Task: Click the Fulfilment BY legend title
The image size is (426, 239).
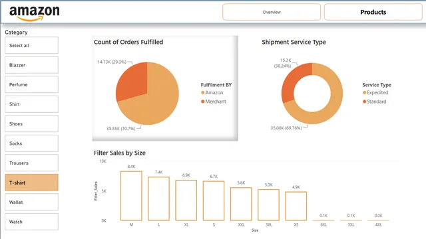Action: coord(216,85)
